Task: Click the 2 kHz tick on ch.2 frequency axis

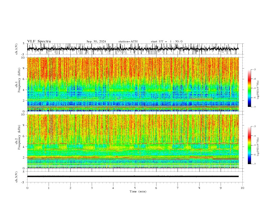Action: [x=24, y=158]
